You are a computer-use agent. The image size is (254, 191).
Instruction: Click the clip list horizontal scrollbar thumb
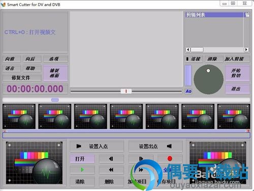coord(197,49)
